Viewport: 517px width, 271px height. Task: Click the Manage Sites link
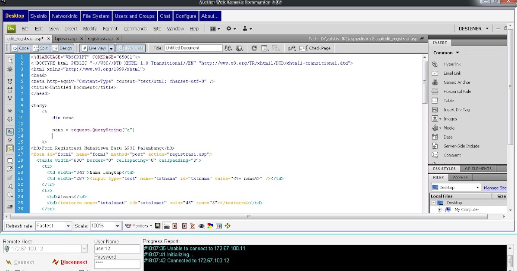tap(495, 188)
